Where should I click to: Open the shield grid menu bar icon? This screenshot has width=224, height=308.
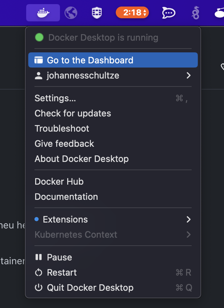click(x=96, y=13)
